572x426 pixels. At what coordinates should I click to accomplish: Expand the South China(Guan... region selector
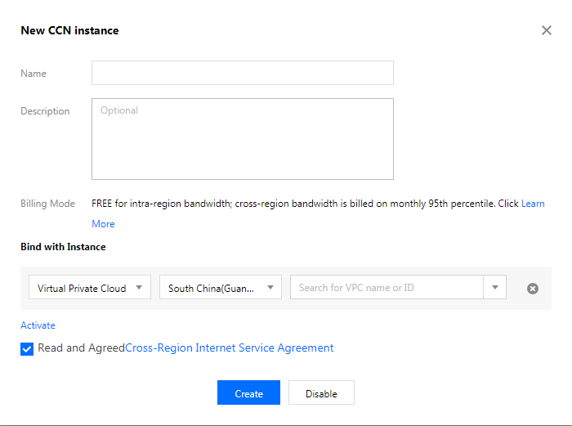click(x=221, y=287)
